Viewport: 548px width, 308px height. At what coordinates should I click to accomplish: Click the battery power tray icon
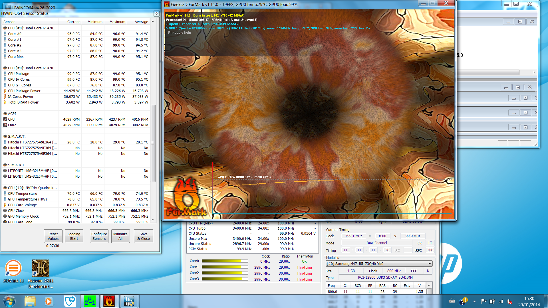pos(492,301)
